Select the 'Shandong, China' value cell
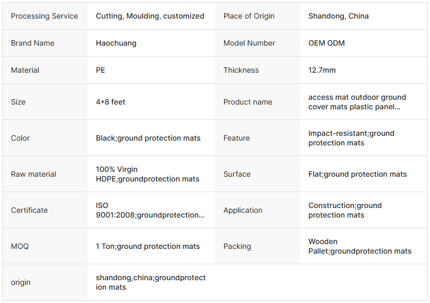Viewport: 430px width, 303px height. (338, 16)
